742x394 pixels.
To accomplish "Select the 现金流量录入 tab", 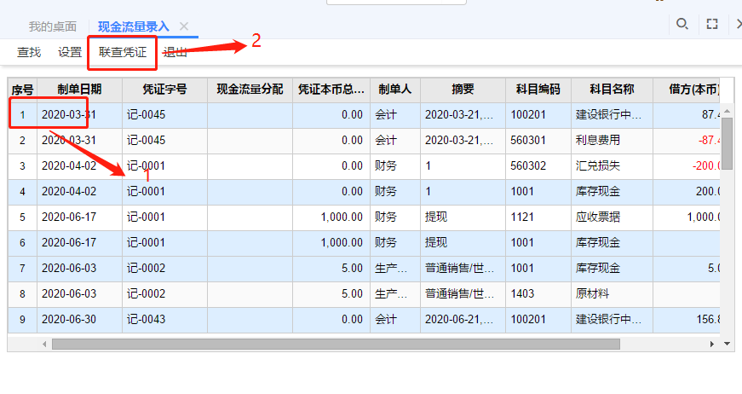I will (x=133, y=26).
